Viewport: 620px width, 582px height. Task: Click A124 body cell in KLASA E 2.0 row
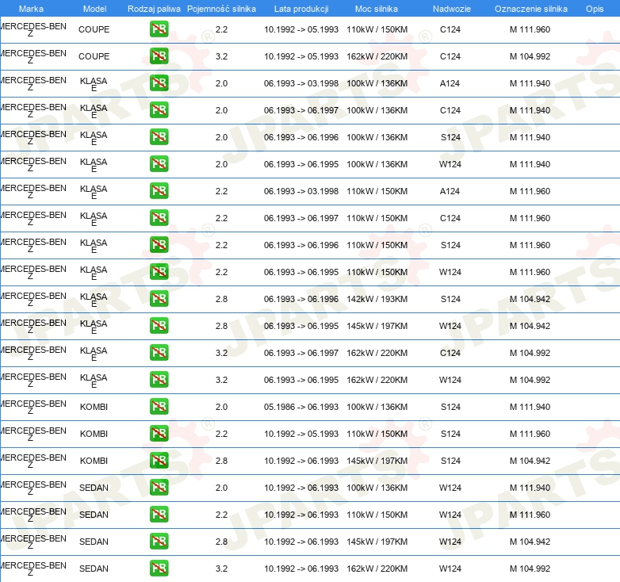click(450, 83)
